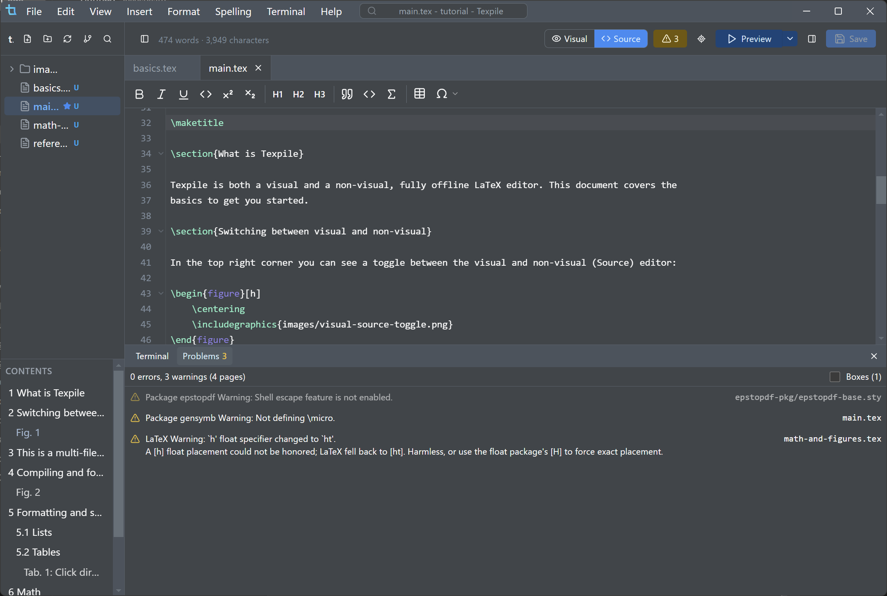
Task: Enable the Boxes (1) checkbox
Action: [x=835, y=377]
